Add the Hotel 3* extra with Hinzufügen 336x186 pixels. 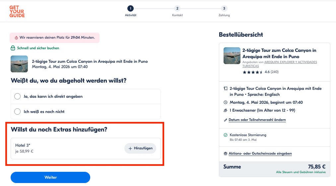tap(140, 148)
